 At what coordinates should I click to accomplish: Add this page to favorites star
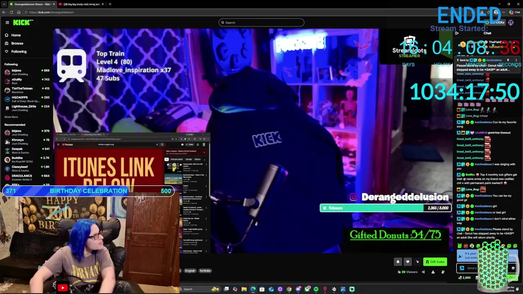tap(489, 12)
